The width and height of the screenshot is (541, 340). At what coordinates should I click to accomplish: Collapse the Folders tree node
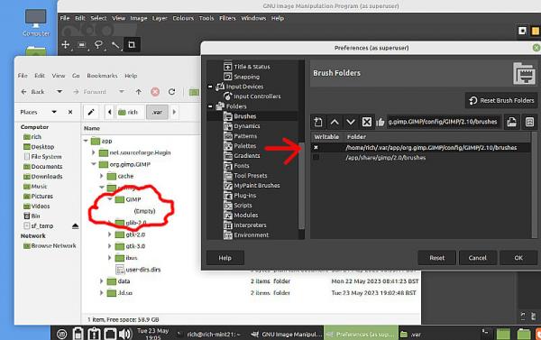tap(210, 106)
